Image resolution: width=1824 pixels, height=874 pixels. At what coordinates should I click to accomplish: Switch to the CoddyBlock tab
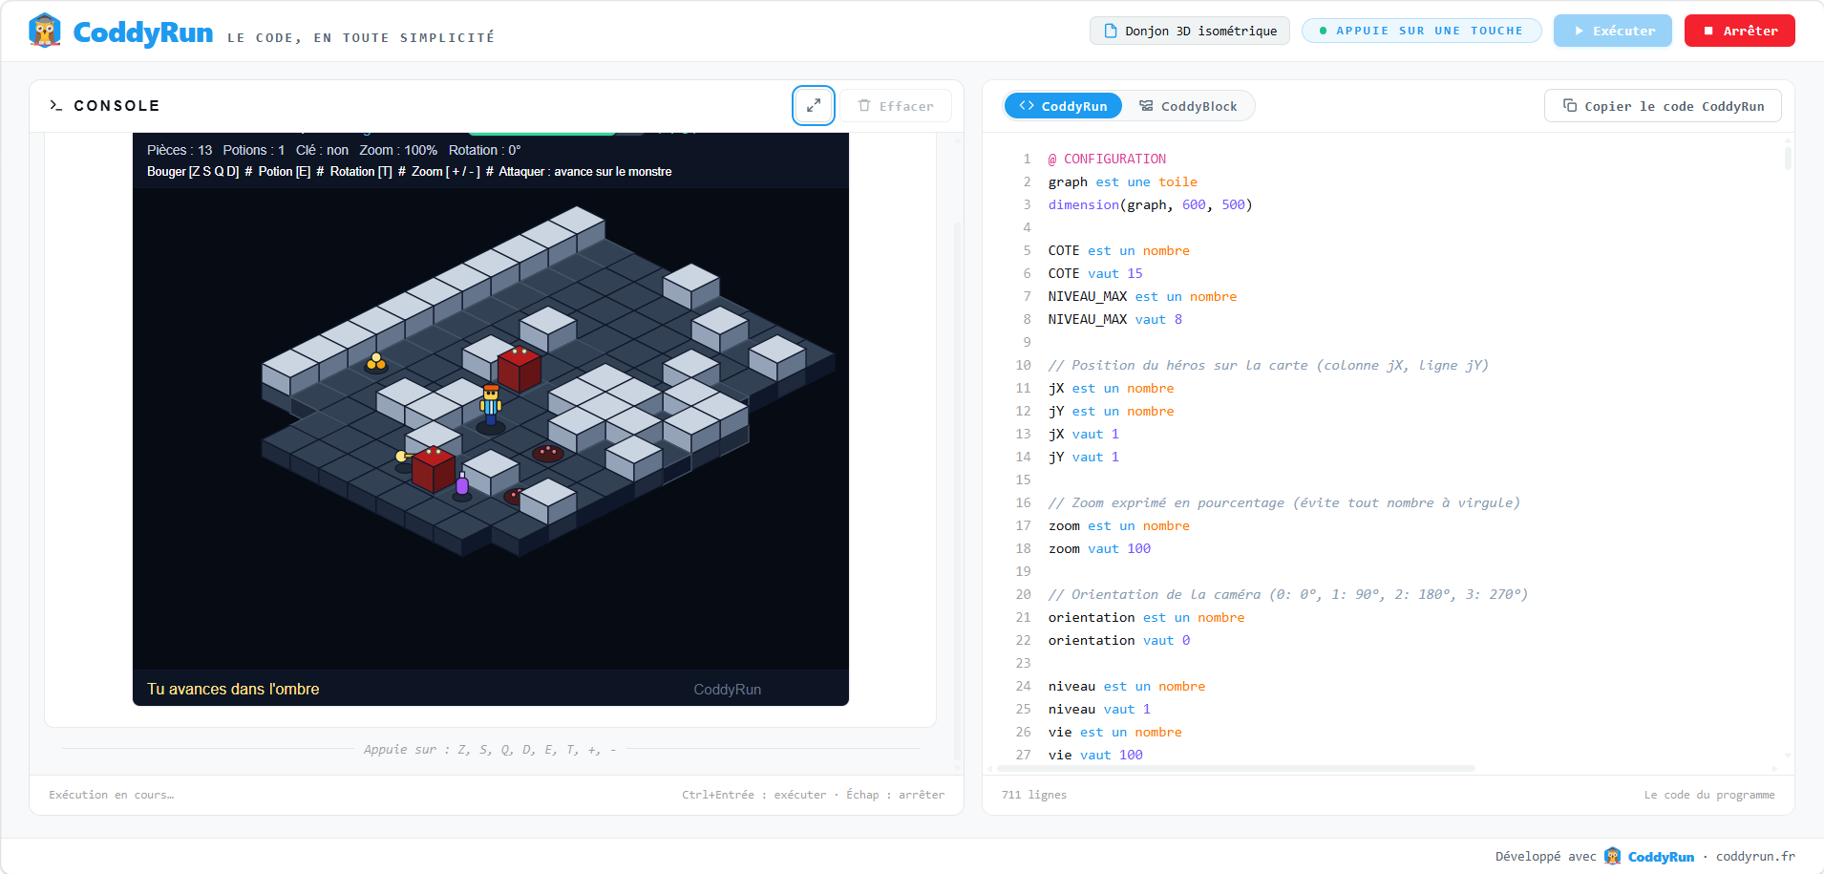1188,106
